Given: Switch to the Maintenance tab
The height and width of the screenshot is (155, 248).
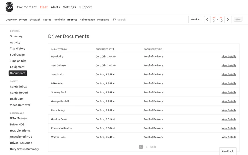Looking at the screenshot, I should [x=87, y=20].
